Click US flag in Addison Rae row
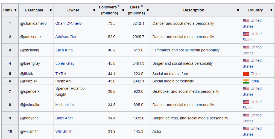The image size is (275, 139). [x=246, y=34]
